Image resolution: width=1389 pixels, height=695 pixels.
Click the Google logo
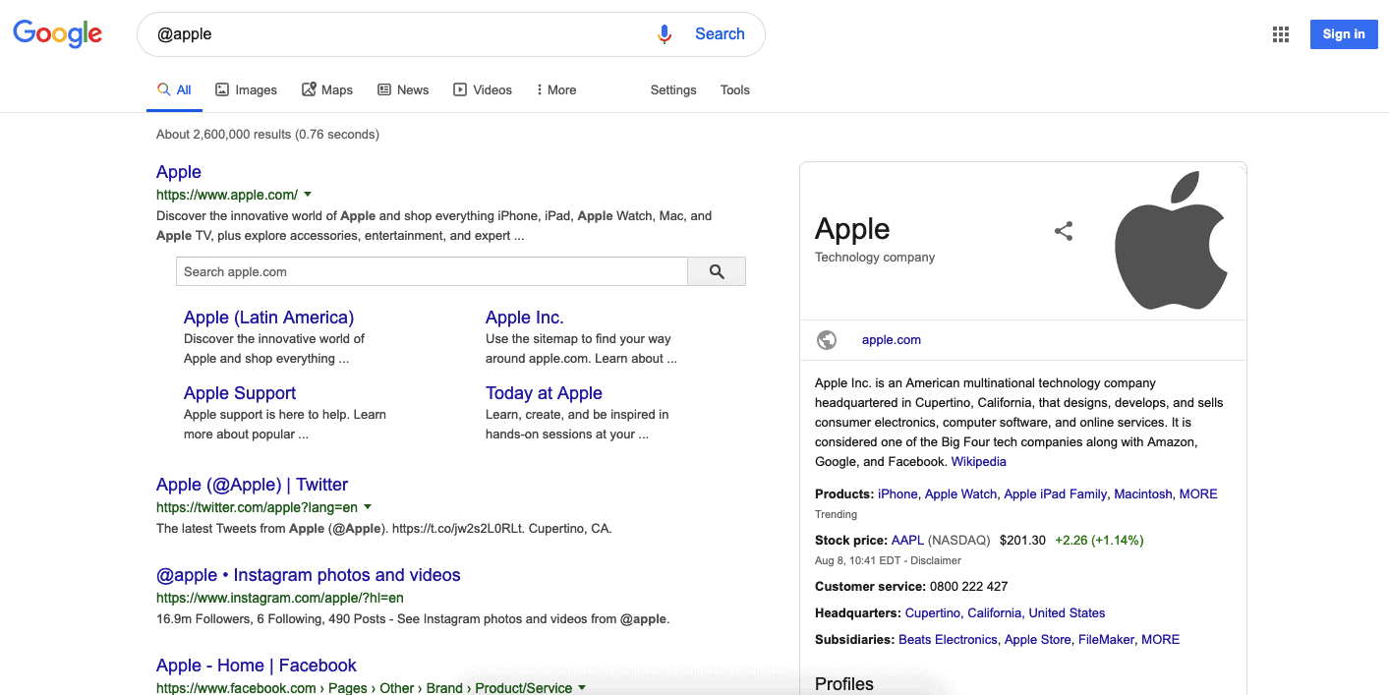(x=57, y=33)
